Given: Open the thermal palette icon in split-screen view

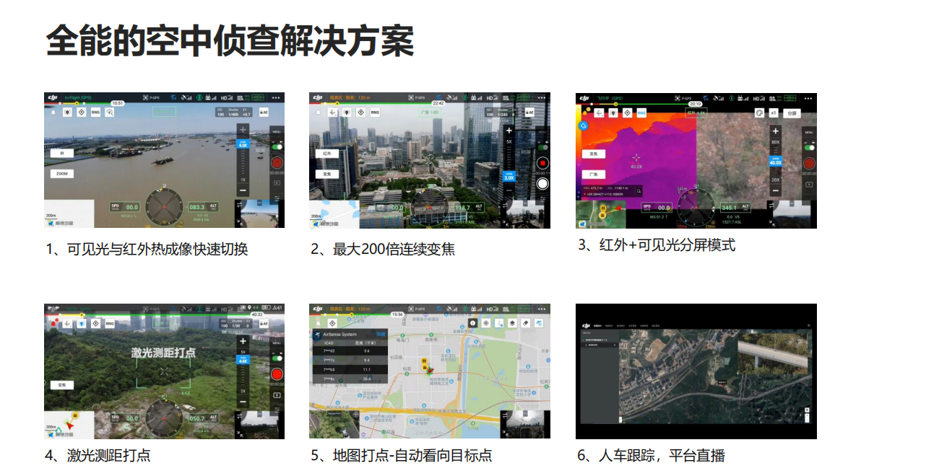Looking at the screenshot, I should coord(760,113).
